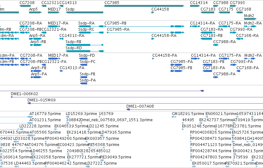The height and width of the screenshot is (168, 263).
Task: Click EST LD15269.3prime
Action: click(x=81, y=114)
